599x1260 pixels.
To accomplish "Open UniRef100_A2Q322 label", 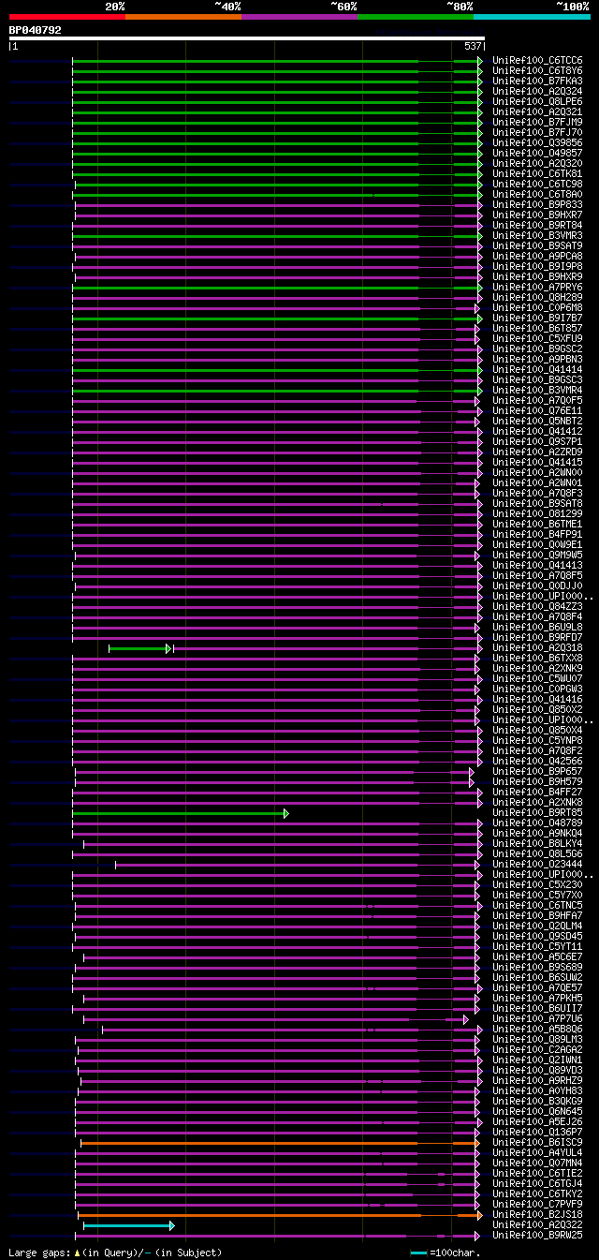I will 537,1225.
